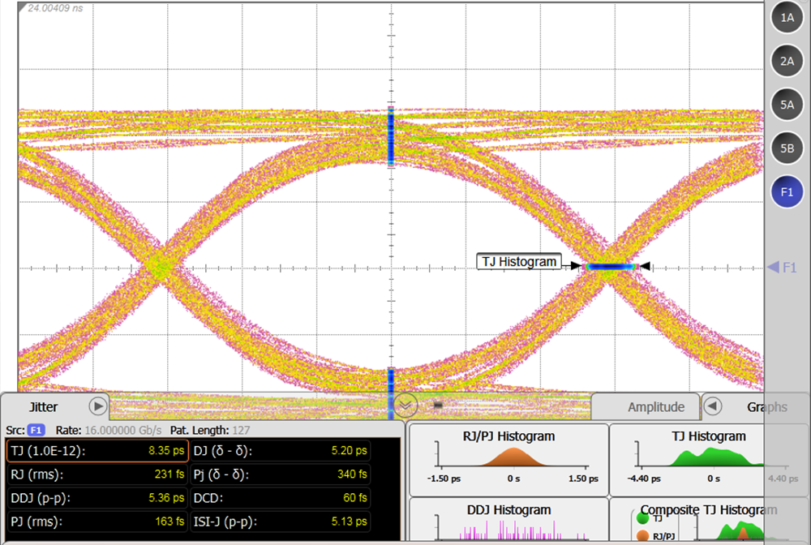Image resolution: width=811 pixels, height=545 pixels.
Task: Open the RJ/PJ Histogram thumbnail
Action: [508, 460]
